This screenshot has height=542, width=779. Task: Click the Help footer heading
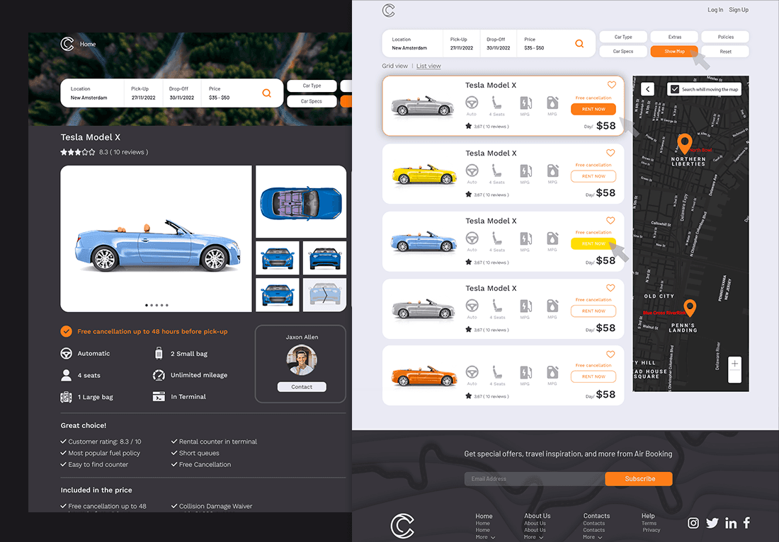coord(648,516)
